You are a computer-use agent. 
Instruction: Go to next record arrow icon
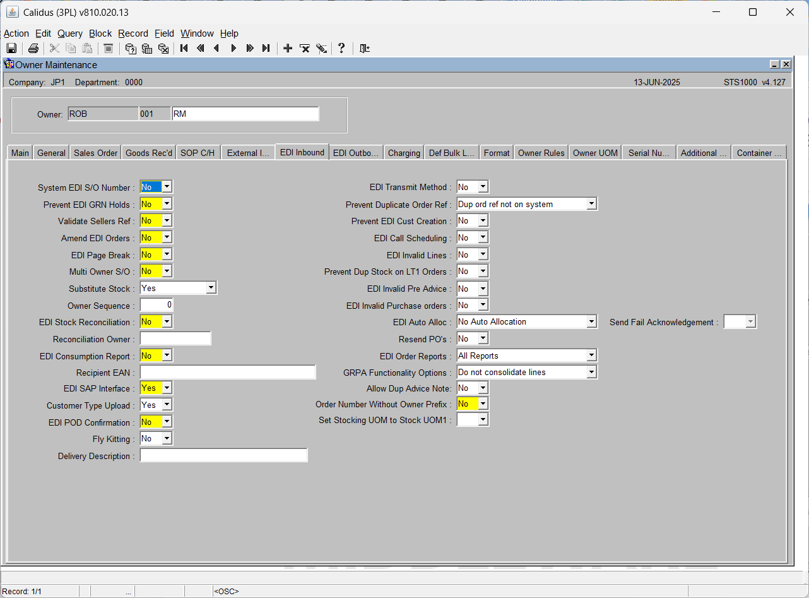(233, 48)
